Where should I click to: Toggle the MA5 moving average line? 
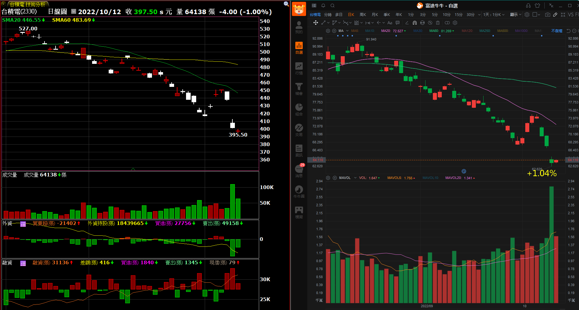355,31
